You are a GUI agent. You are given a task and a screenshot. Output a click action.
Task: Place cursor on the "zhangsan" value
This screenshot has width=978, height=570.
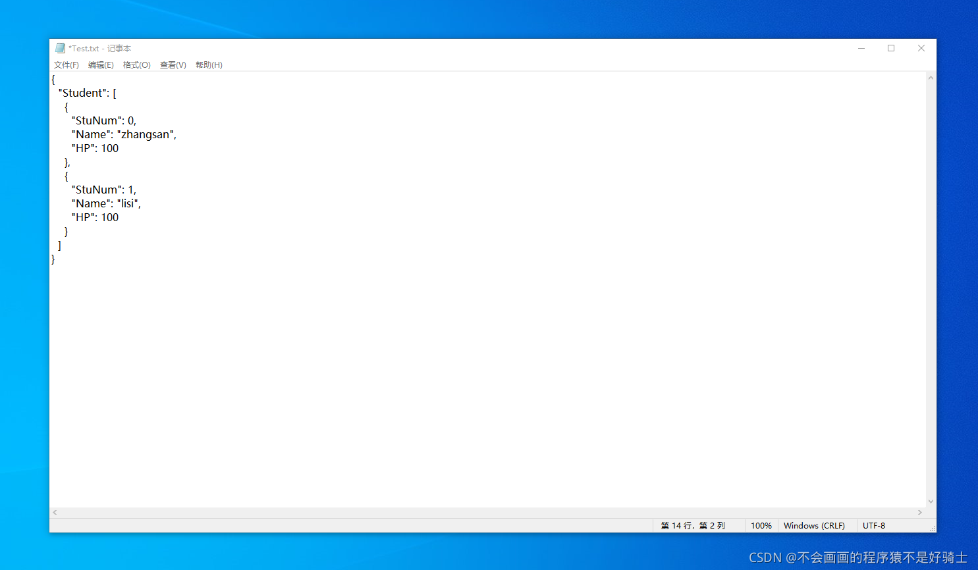146,134
